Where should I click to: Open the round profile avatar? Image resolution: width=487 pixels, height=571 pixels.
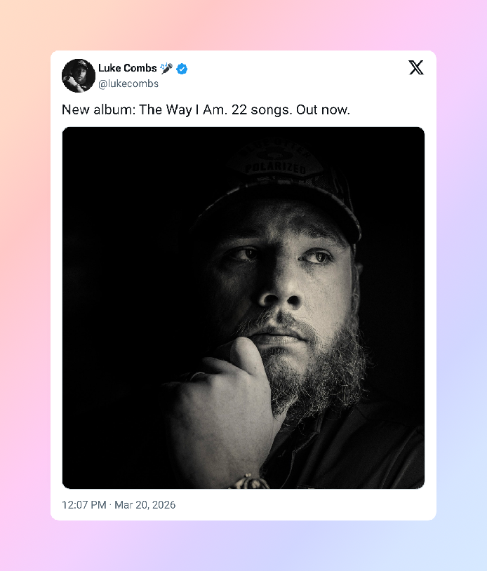79,76
